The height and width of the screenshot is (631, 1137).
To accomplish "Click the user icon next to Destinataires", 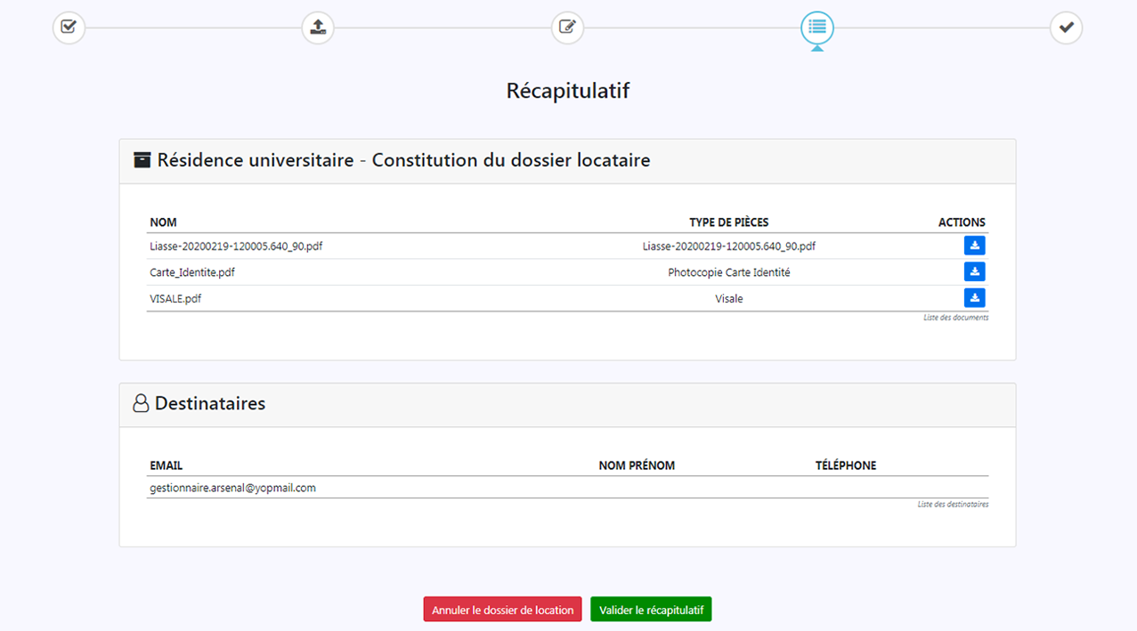I will point(141,404).
